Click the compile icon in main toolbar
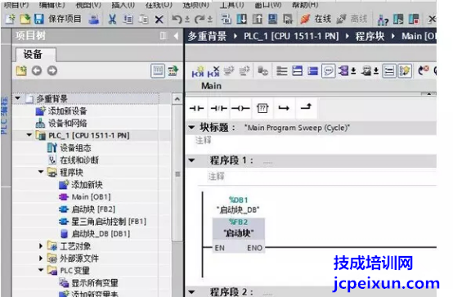The height and width of the screenshot is (297, 453). 226,19
